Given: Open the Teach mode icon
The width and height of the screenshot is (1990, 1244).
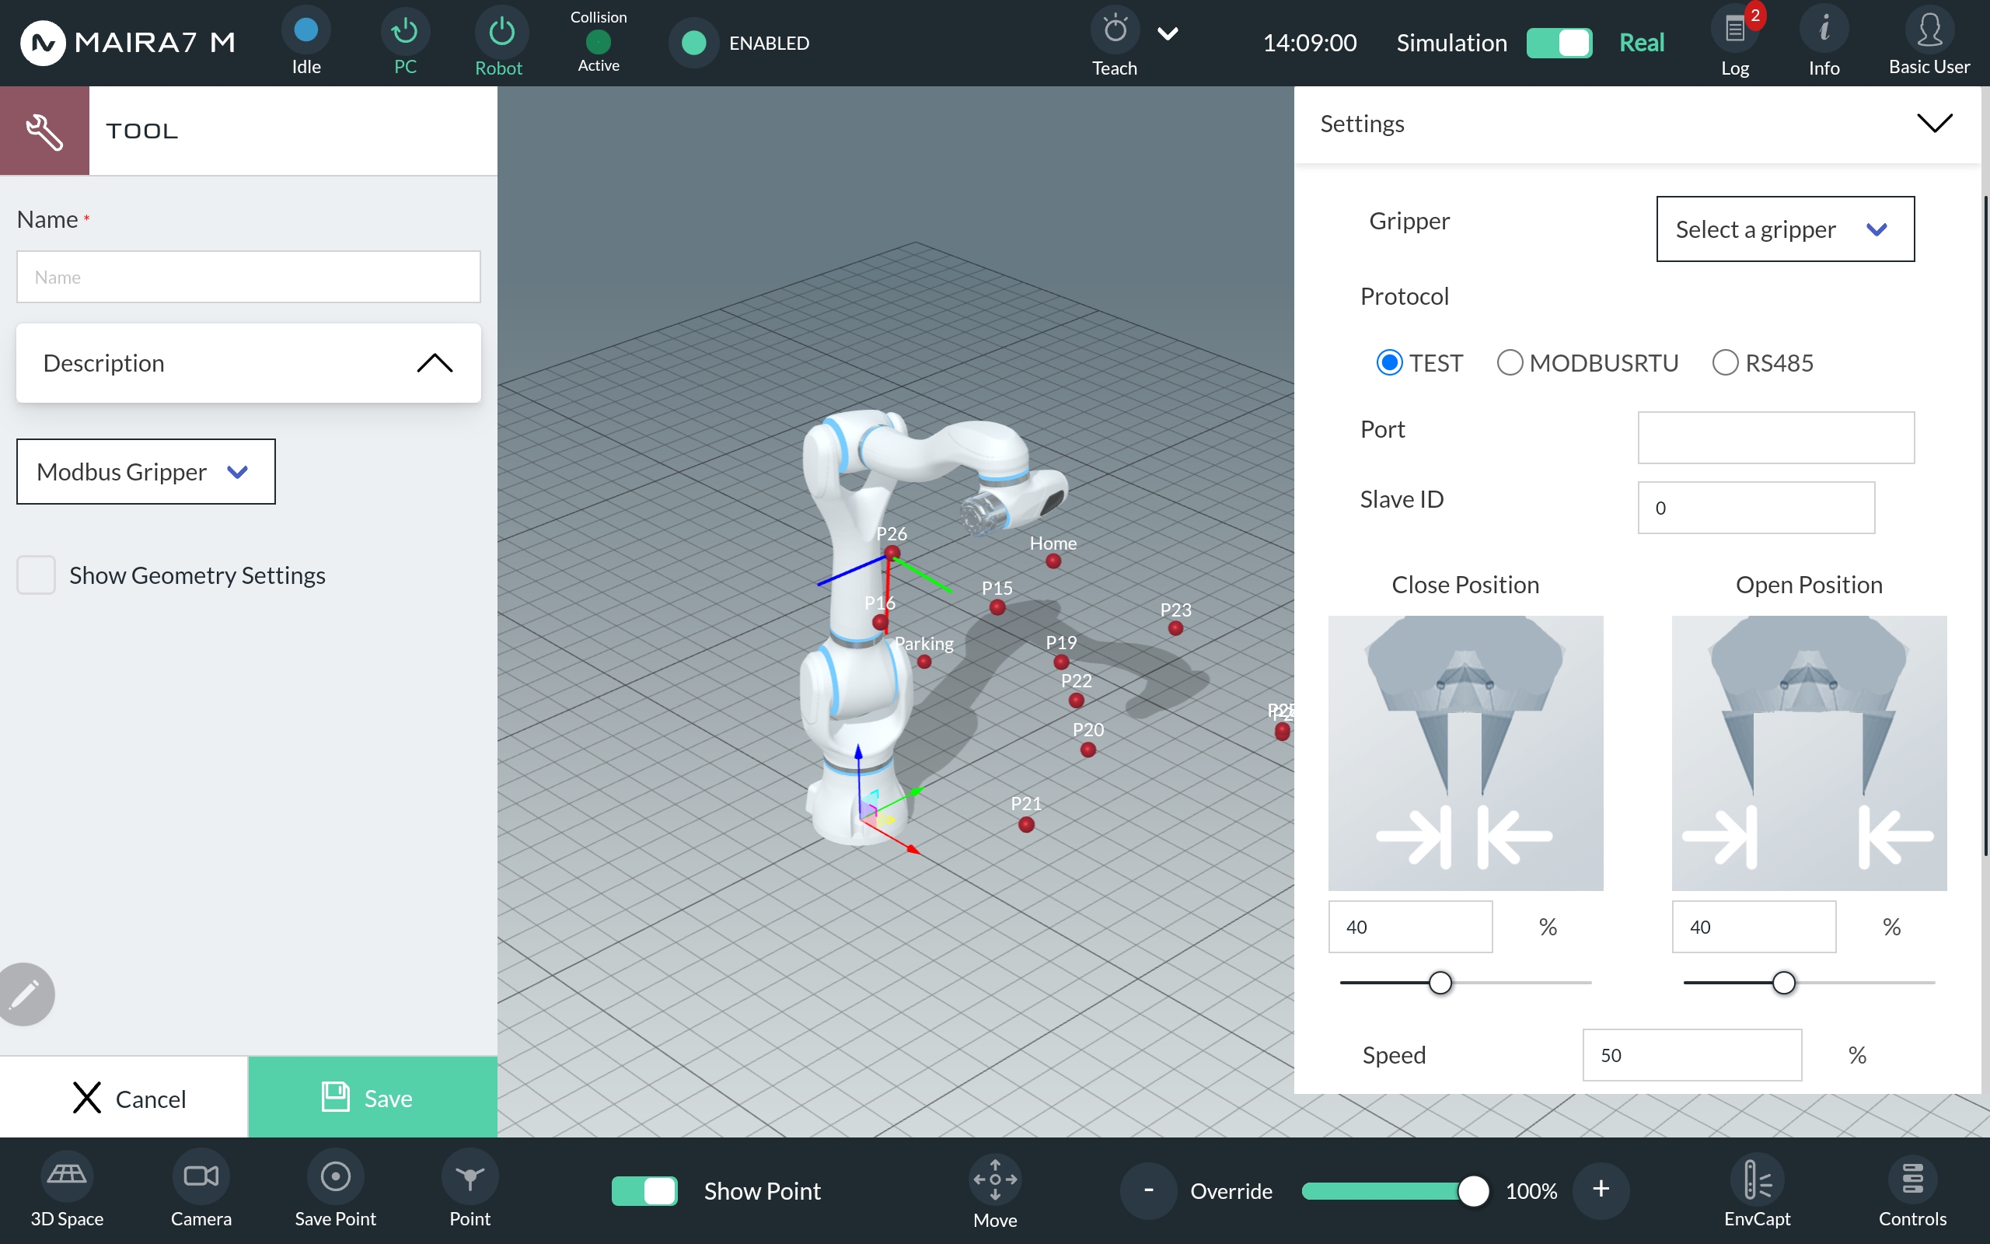Looking at the screenshot, I should 1115,30.
